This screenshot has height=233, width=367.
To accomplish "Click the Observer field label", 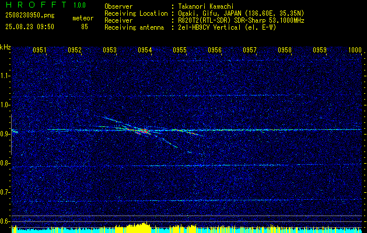I will (x=118, y=6).
